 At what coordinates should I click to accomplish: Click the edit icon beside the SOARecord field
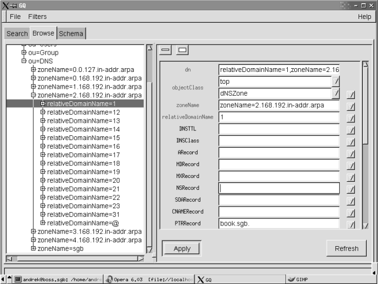click(351, 201)
